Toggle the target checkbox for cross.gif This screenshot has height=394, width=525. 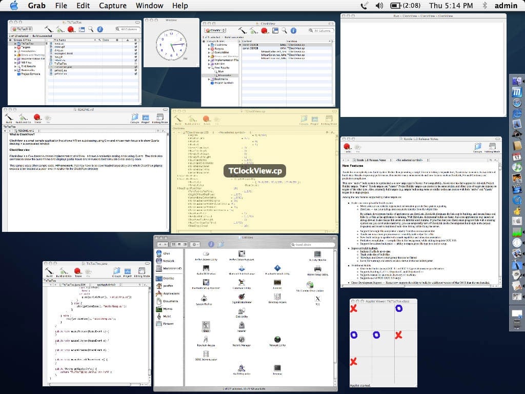click(135, 47)
